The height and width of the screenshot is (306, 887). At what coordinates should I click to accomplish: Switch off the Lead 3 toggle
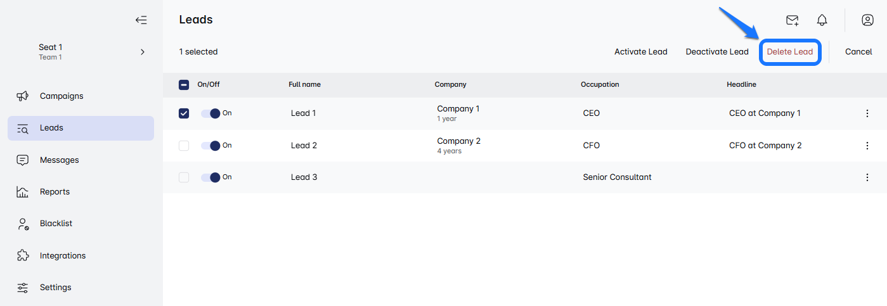(x=210, y=177)
